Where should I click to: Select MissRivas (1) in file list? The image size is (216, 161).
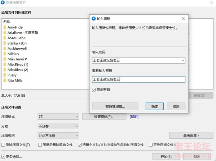(18, 65)
